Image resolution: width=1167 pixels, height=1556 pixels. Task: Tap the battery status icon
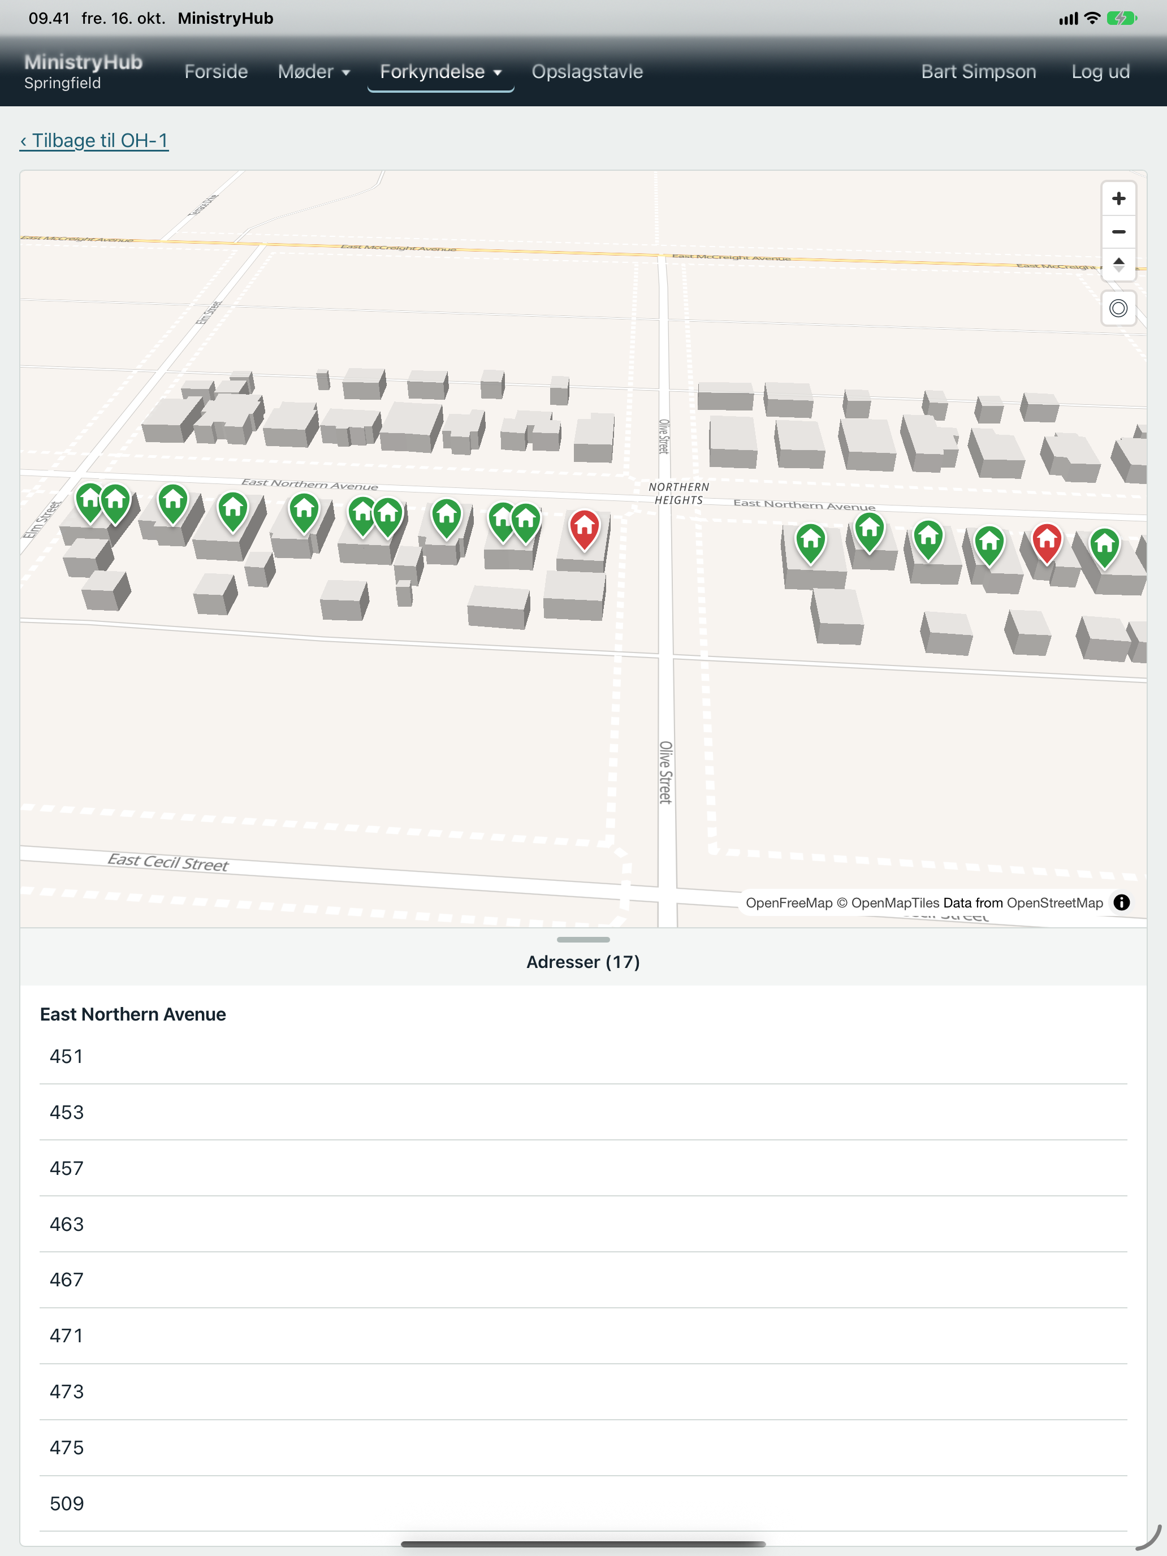1121,18
